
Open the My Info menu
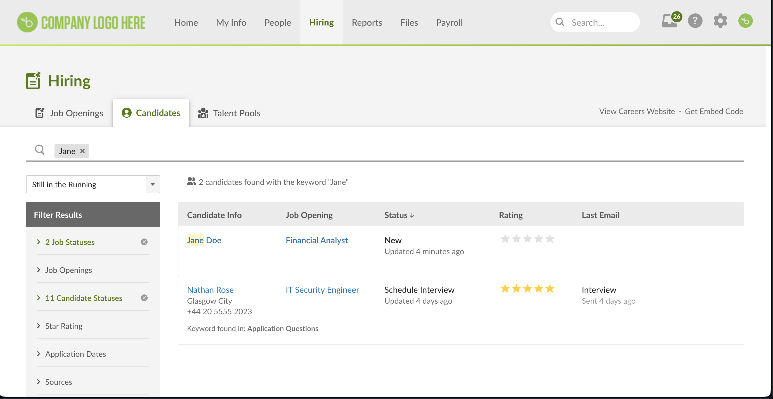click(231, 23)
